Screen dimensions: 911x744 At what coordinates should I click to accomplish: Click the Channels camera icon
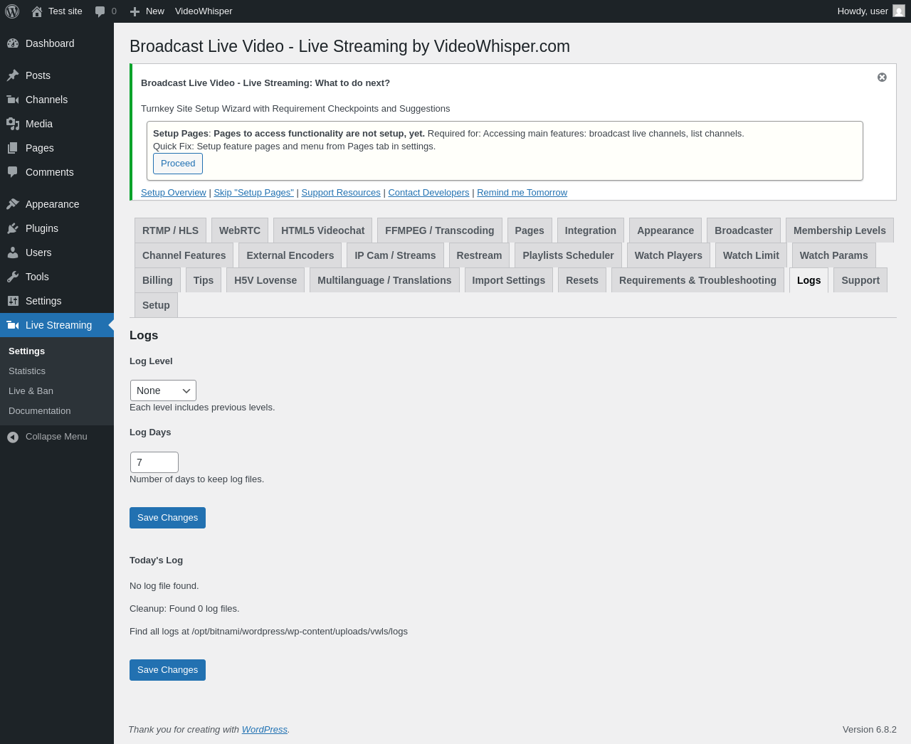click(x=13, y=100)
